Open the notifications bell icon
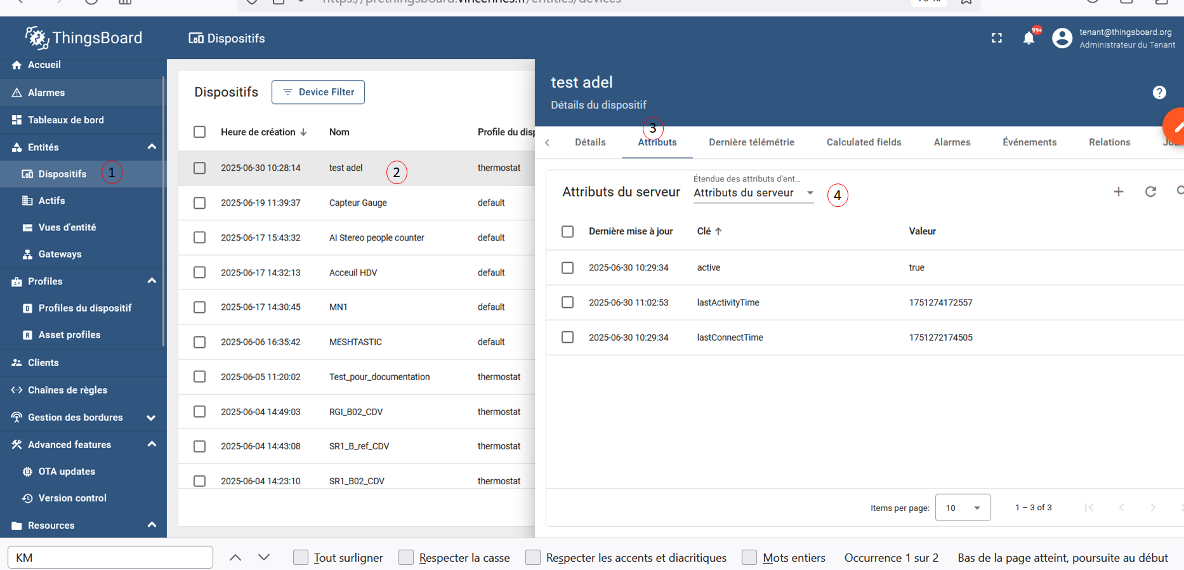1184x570 pixels. [x=1029, y=38]
